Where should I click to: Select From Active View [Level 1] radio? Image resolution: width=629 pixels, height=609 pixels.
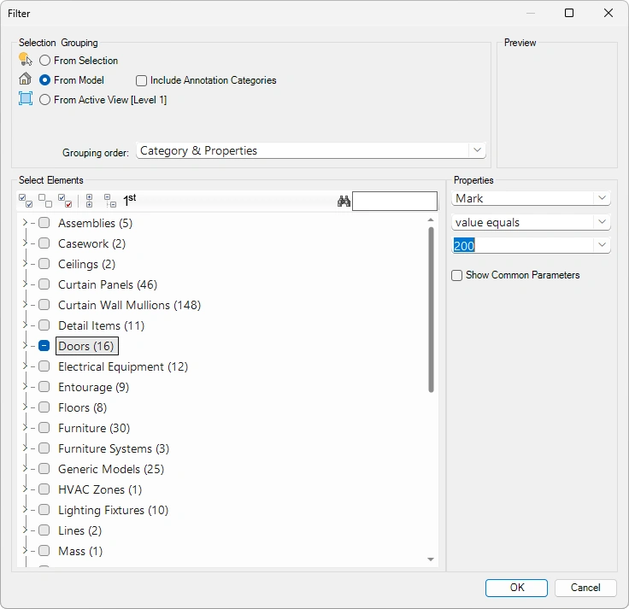[44, 99]
